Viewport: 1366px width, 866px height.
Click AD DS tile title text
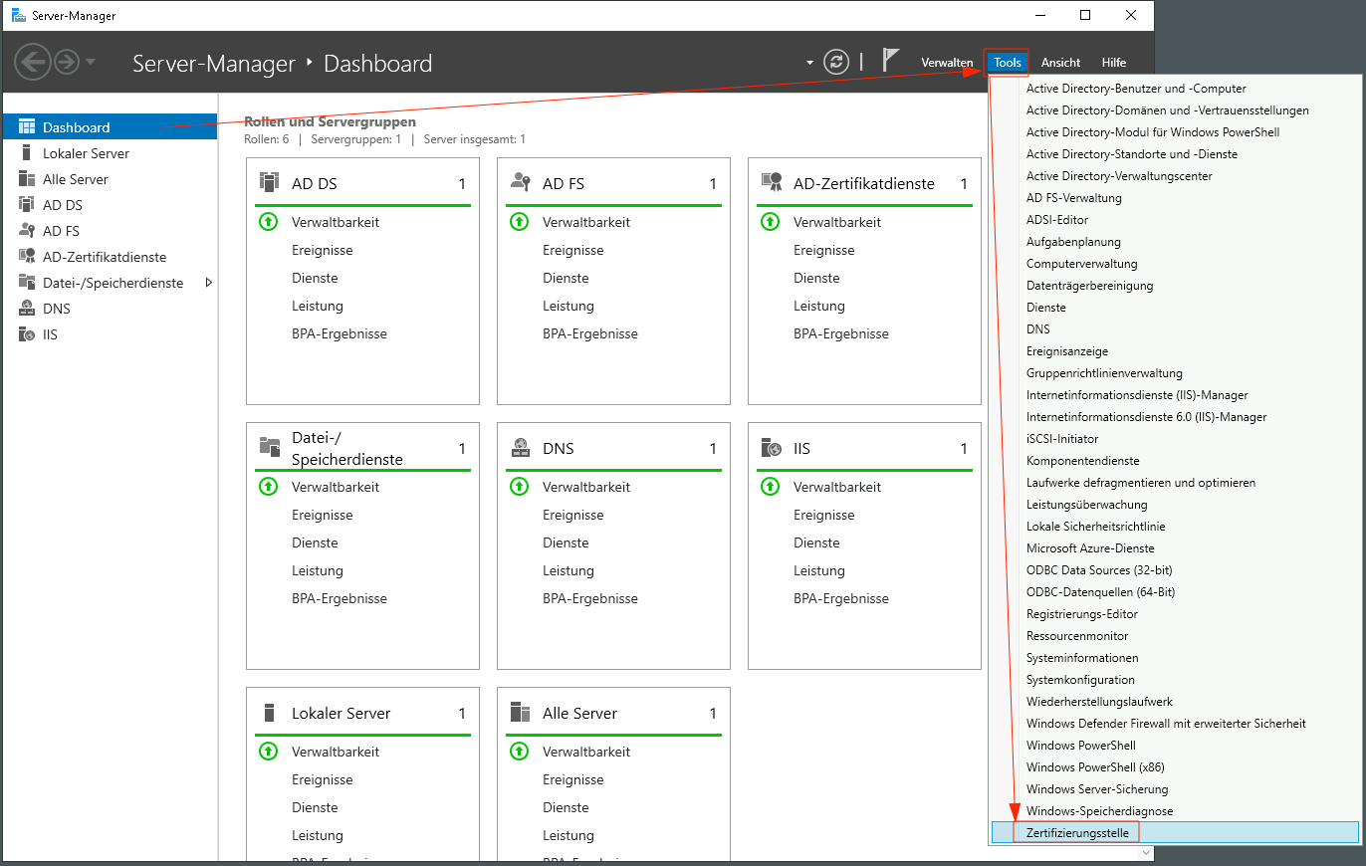(x=315, y=184)
